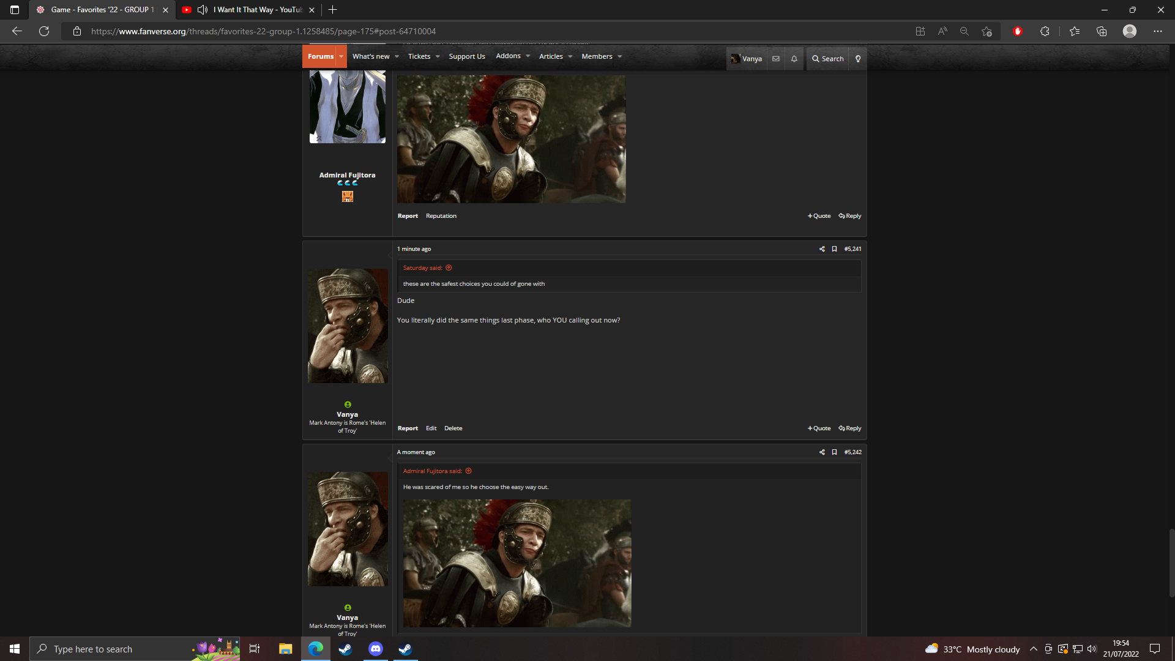Open a new browser tab

click(x=333, y=10)
